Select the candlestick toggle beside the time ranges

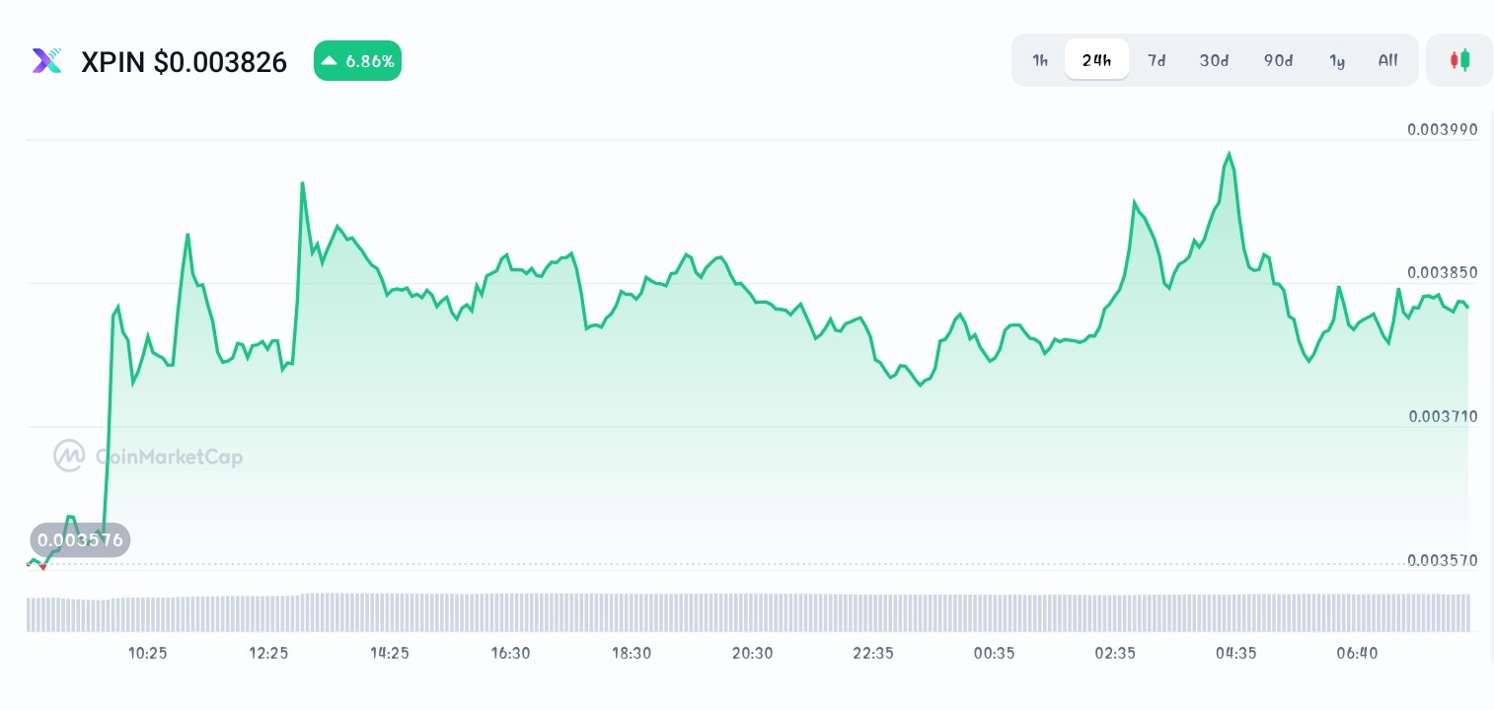click(1458, 60)
